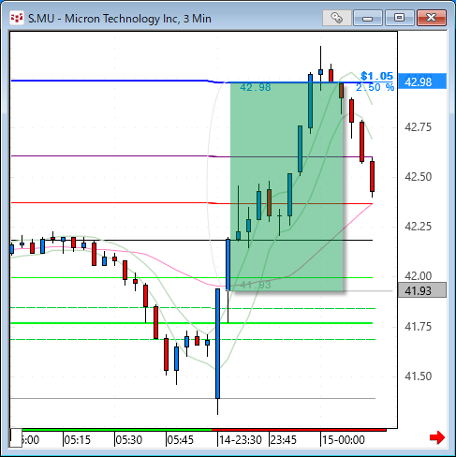Click the 05:15 time axis label
This screenshot has width=456, height=457.
pyautogui.click(x=78, y=440)
